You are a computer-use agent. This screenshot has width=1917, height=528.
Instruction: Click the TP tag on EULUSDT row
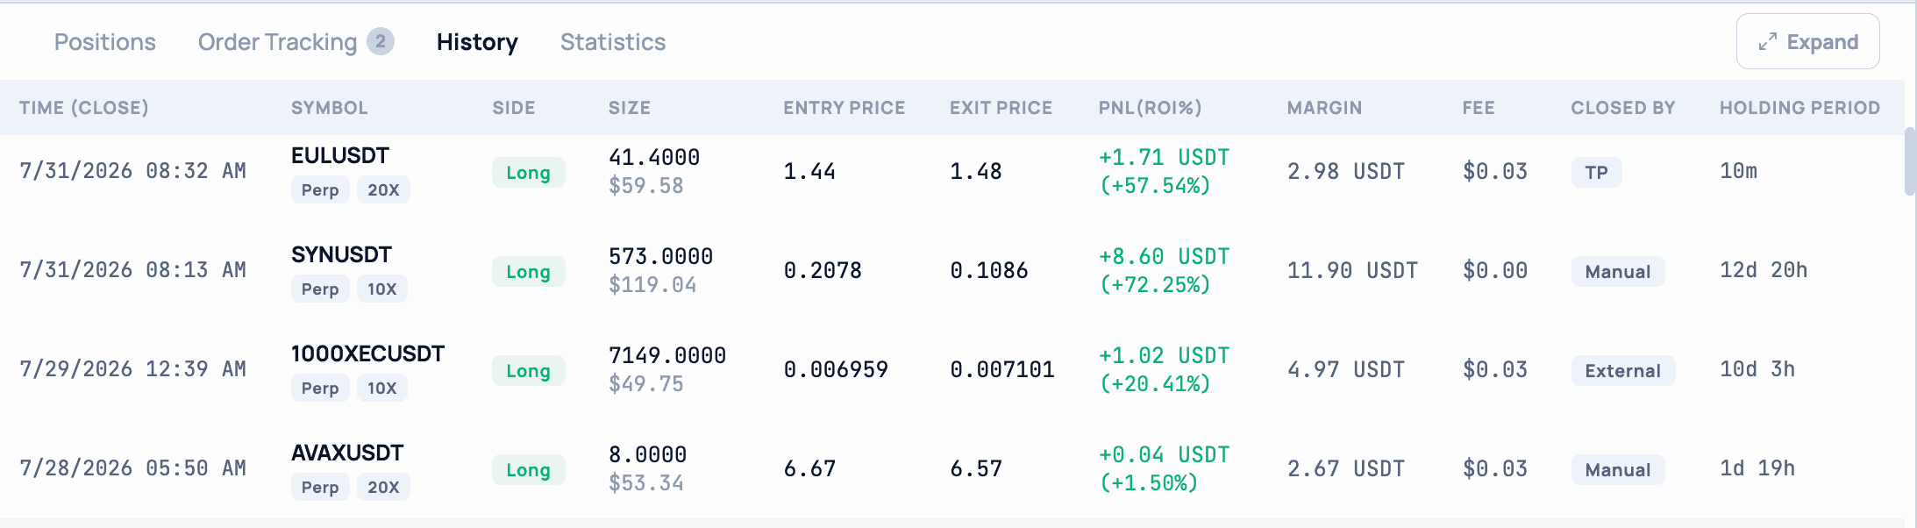click(1597, 172)
